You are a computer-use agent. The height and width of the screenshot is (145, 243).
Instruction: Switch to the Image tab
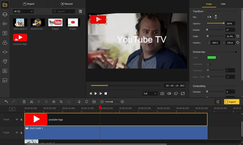tap(209, 4)
